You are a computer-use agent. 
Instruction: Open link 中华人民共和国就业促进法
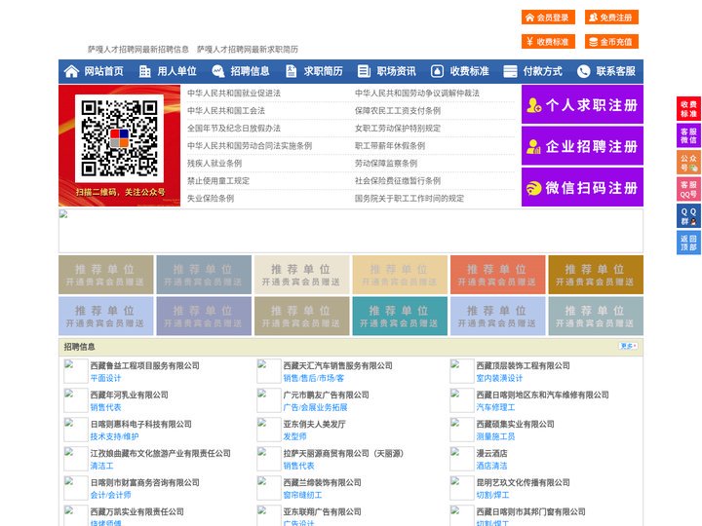coord(234,94)
